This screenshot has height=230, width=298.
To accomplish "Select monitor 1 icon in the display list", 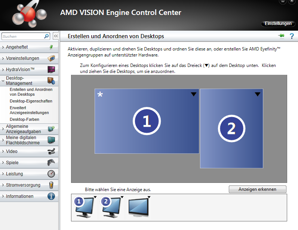I will (84, 207).
